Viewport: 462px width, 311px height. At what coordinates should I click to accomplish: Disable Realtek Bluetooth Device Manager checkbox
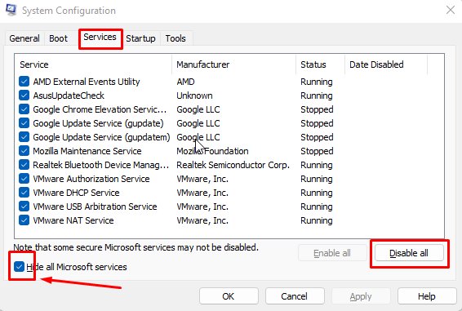tap(24, 165)
